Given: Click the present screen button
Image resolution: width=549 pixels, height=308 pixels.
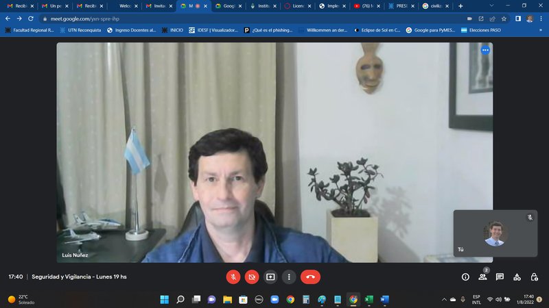Looking at the screenshot, I should [x=270, y=277].
